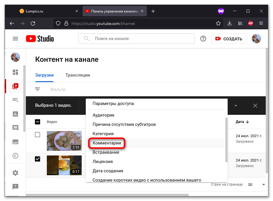Click the padlock site info icon
The width and height of the screenshot is (273, 201).
(66, 23)
